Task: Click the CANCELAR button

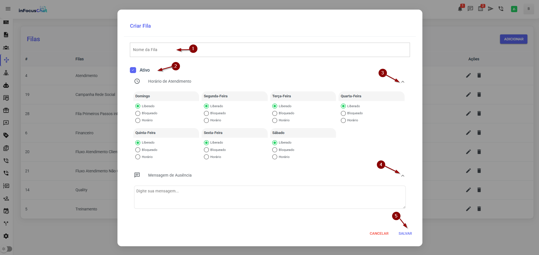Action: tap(379, 234)
